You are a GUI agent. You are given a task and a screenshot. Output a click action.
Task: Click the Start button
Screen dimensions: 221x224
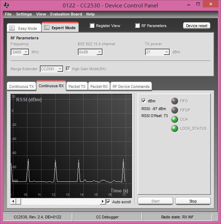155,201
